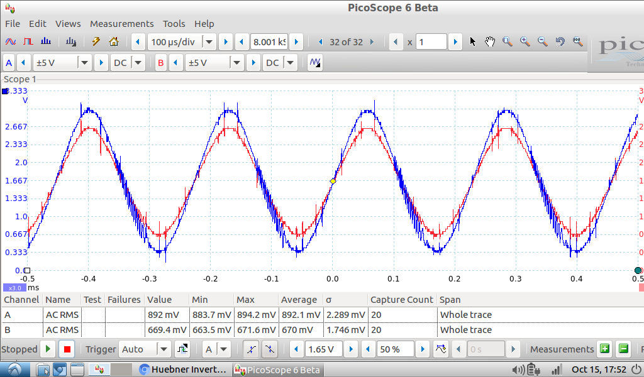Click the yellow trigger marker diamond
Viewport: 644px width, 377px height.
click(333, 181)
